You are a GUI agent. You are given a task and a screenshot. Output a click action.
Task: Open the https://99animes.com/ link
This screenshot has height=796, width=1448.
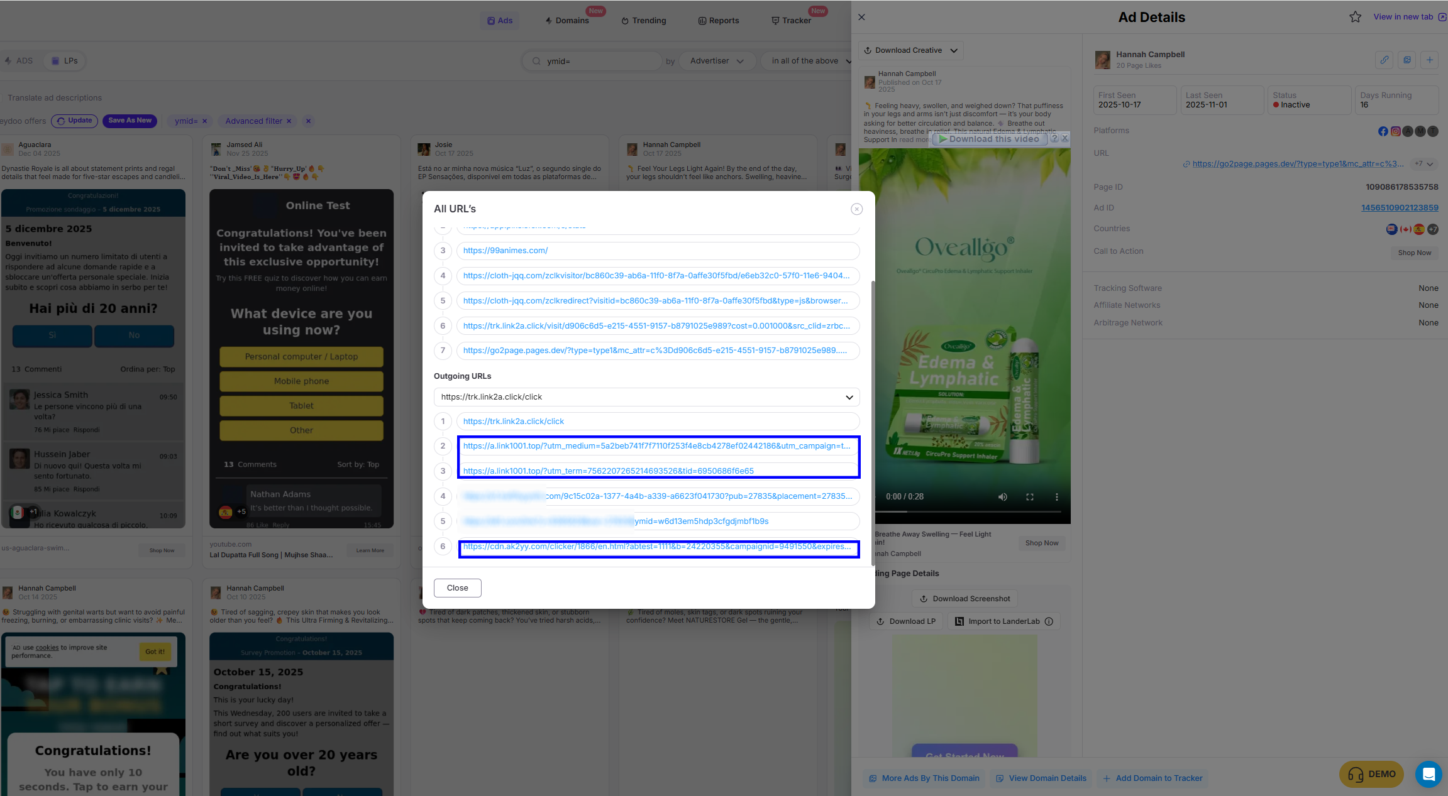658,251
